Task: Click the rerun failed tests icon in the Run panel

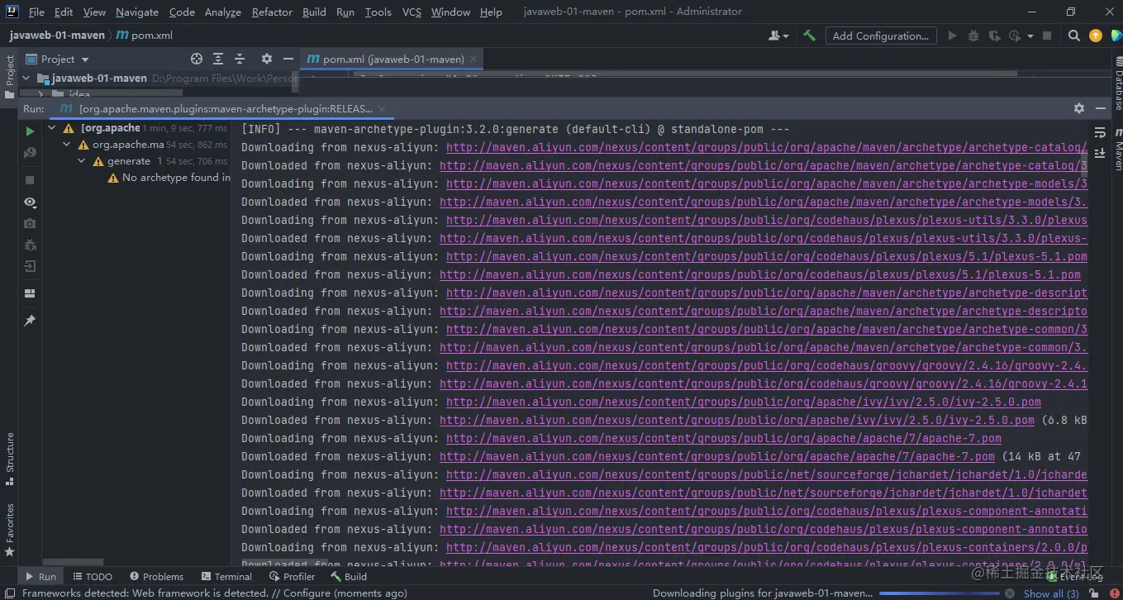Action: click(30, 153)
